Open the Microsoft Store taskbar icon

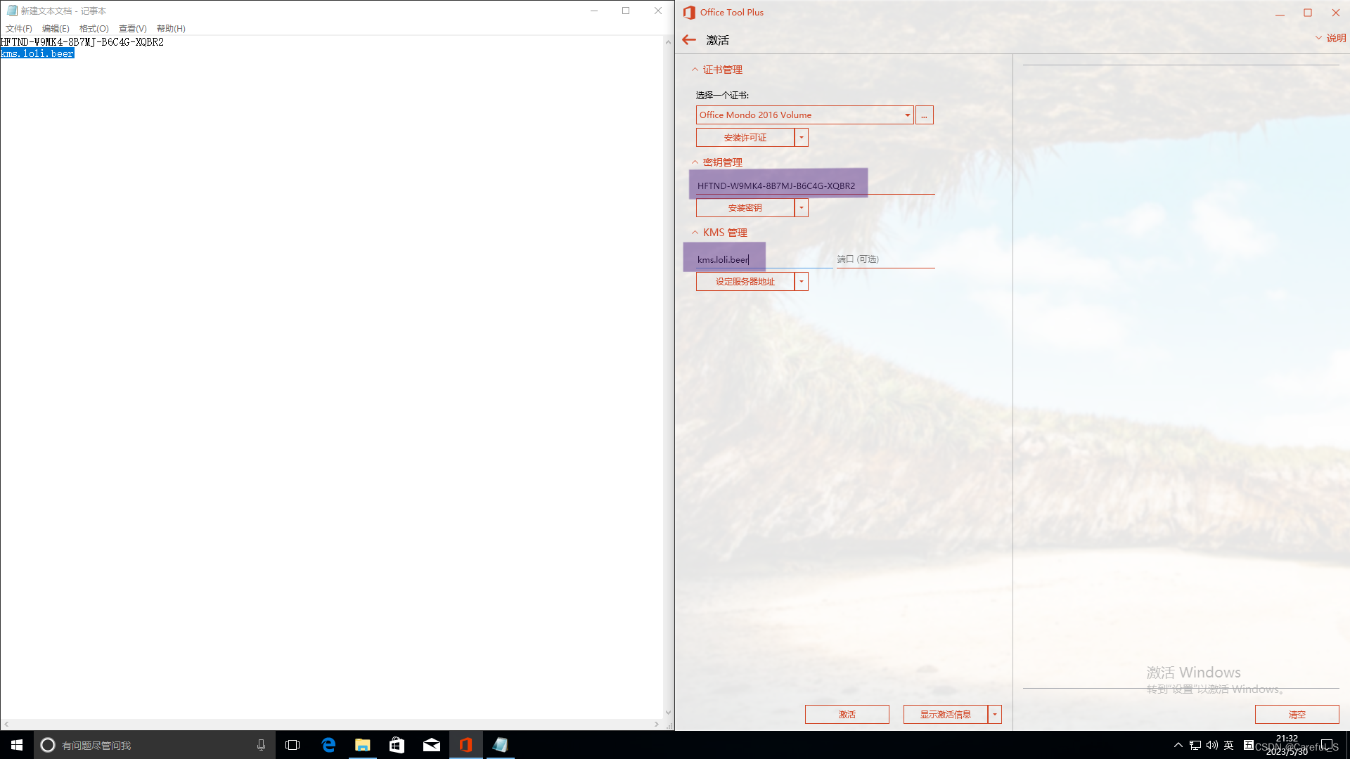397,745
